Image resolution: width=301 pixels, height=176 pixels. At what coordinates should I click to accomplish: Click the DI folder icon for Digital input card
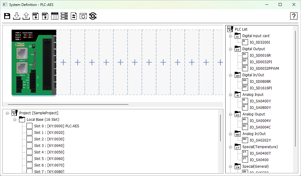[x=237, y=36]
